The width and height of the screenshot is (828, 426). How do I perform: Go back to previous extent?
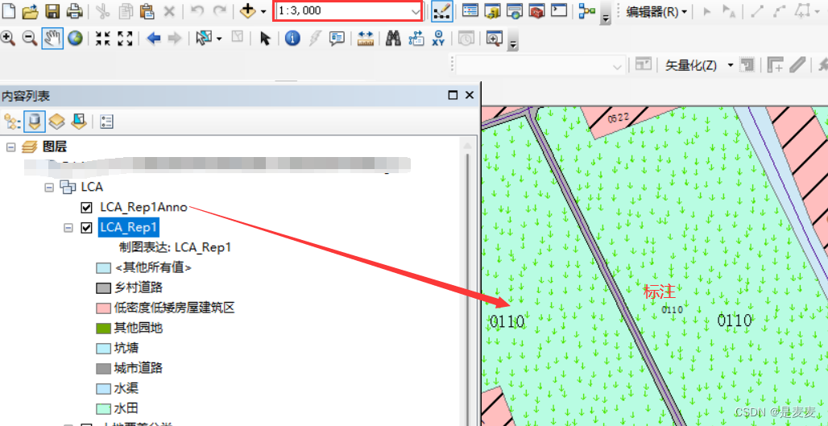(x=154, y=38)
